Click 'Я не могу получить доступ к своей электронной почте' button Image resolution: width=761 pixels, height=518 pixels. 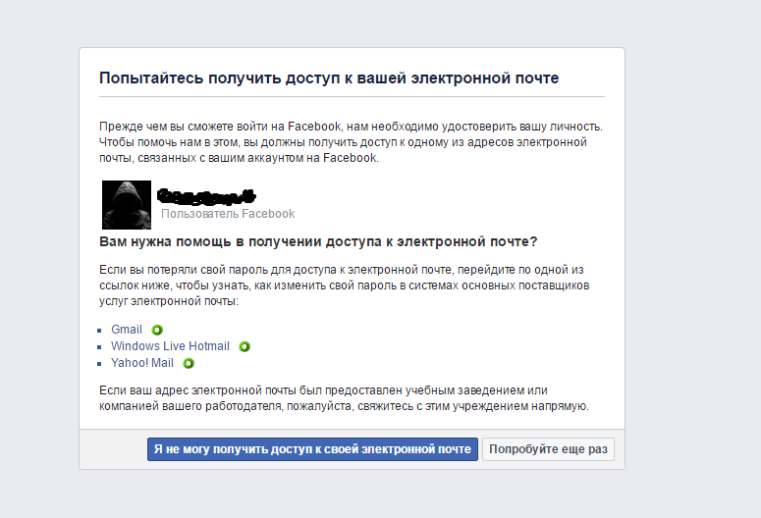(x=312, y=449)
